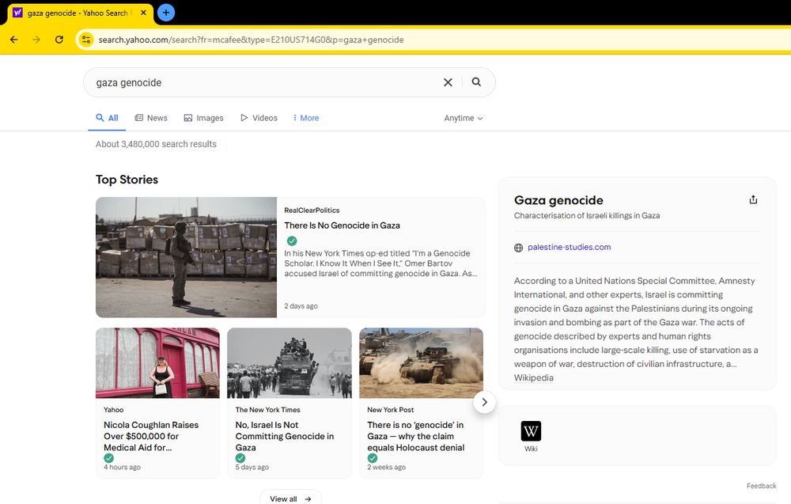Open the soldier and aid pallets thumbnail

(186, 257)
